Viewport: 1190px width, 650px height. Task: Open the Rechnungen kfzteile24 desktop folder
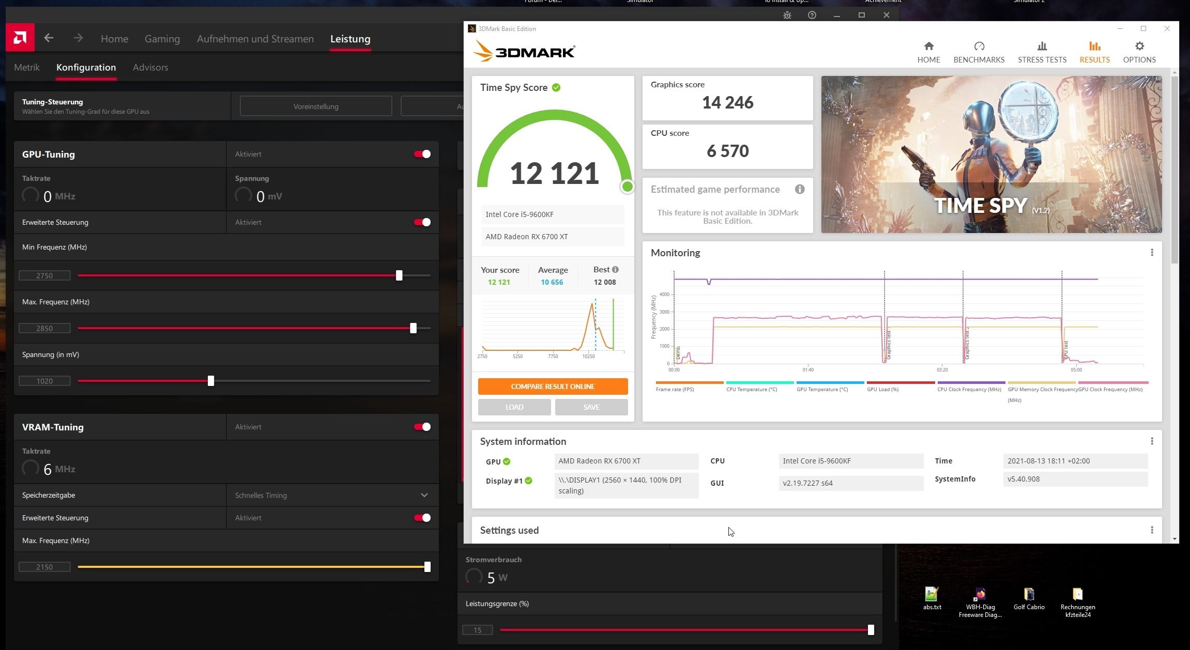tap(1077, 602)
